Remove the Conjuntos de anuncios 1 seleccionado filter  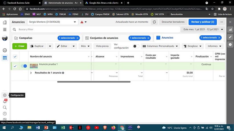(148, 38)
